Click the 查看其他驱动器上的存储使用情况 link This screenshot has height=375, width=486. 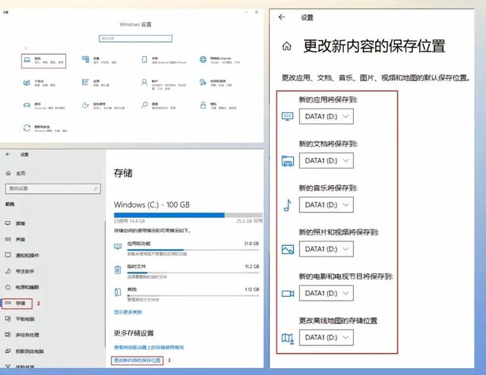pyautogui.click(x=149, y=348)
